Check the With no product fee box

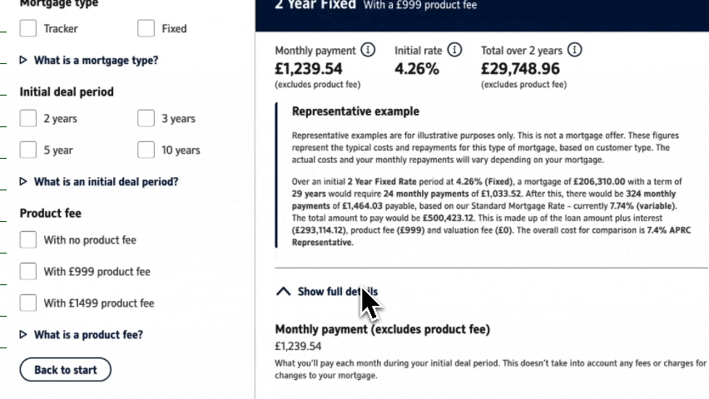point(28,240)
